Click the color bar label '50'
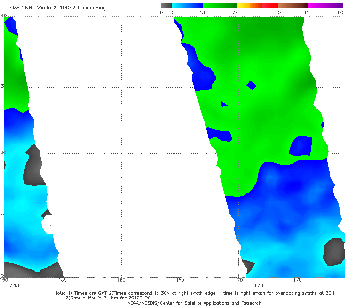 tap(278, 12)
